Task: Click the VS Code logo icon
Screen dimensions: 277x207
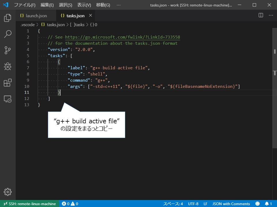Action: (6, 5)
